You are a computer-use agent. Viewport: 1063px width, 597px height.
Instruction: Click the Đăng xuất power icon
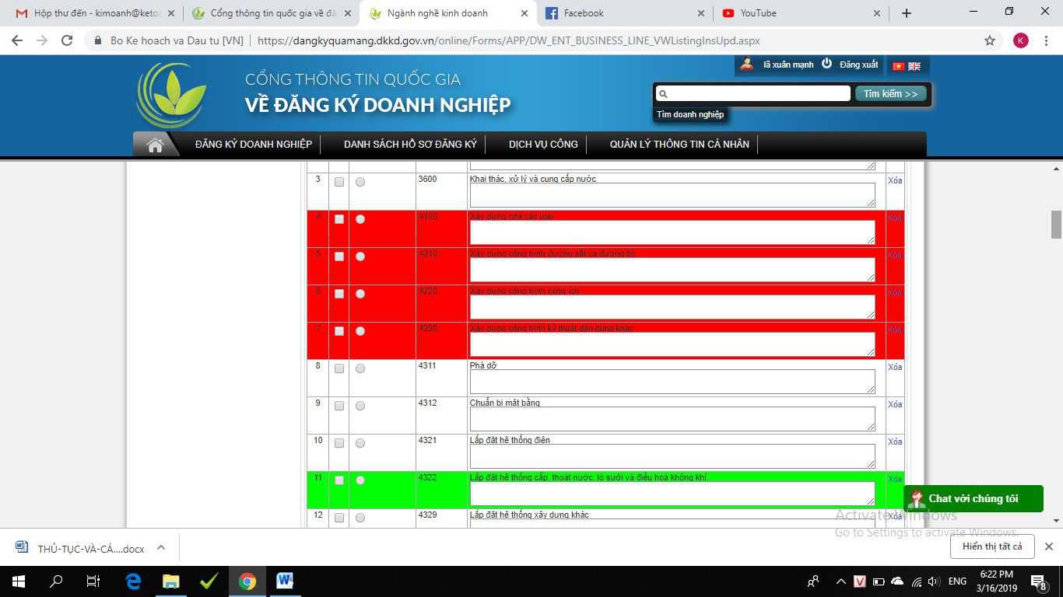(x=827, y=64)
